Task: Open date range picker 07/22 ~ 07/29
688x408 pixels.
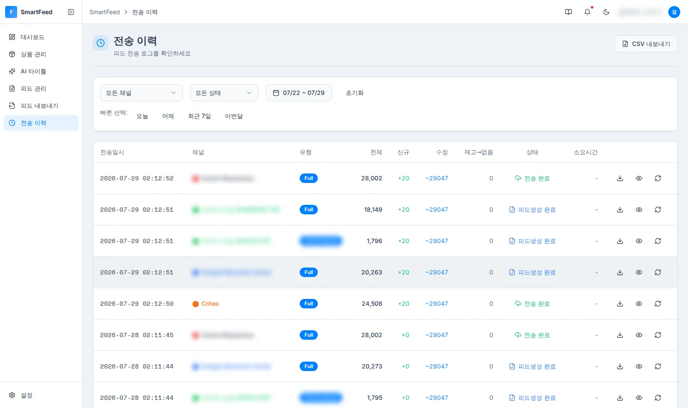Action: (x=298, y=93)
